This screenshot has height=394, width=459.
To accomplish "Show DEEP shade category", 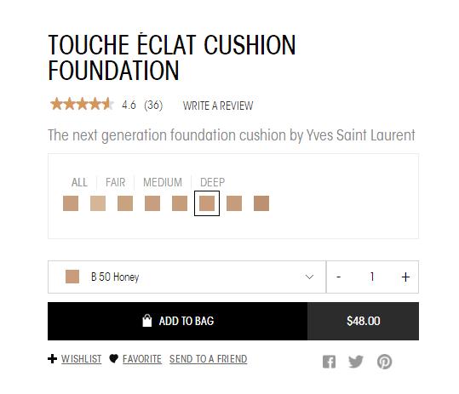I will (213, 182).
